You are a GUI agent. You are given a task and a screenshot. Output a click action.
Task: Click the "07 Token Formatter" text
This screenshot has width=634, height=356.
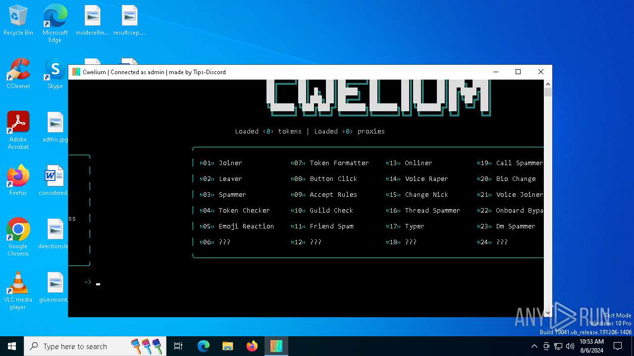330,163
